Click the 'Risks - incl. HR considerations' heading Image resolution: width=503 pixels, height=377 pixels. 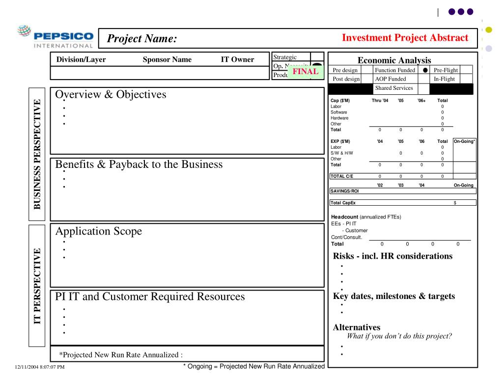[x=392, y=256]
